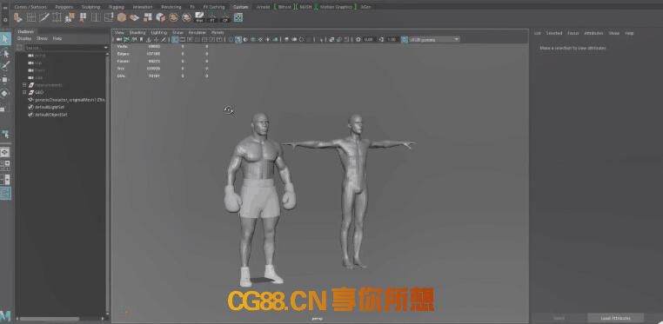The width and height of the screenshot is (663, 324).
Task: Click the orange polygon sphere shelf icon
Action: pos(122,17)
